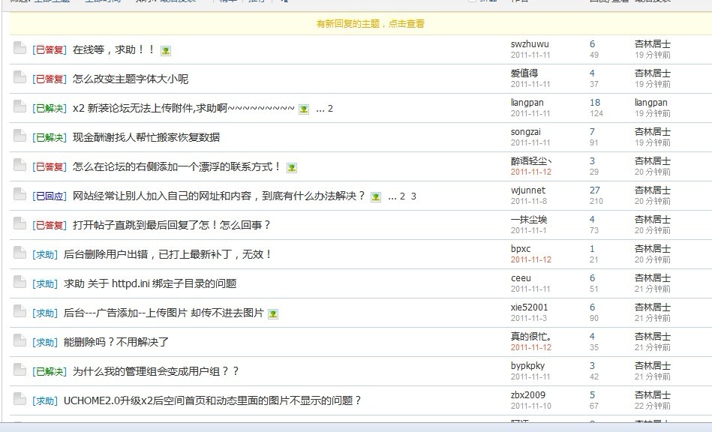Image resolution: width=712 pixels, height=432 pixels.
Task: Go to page 3 of '网站经常让别人加入自己的网址' thread
Action: 413,196
